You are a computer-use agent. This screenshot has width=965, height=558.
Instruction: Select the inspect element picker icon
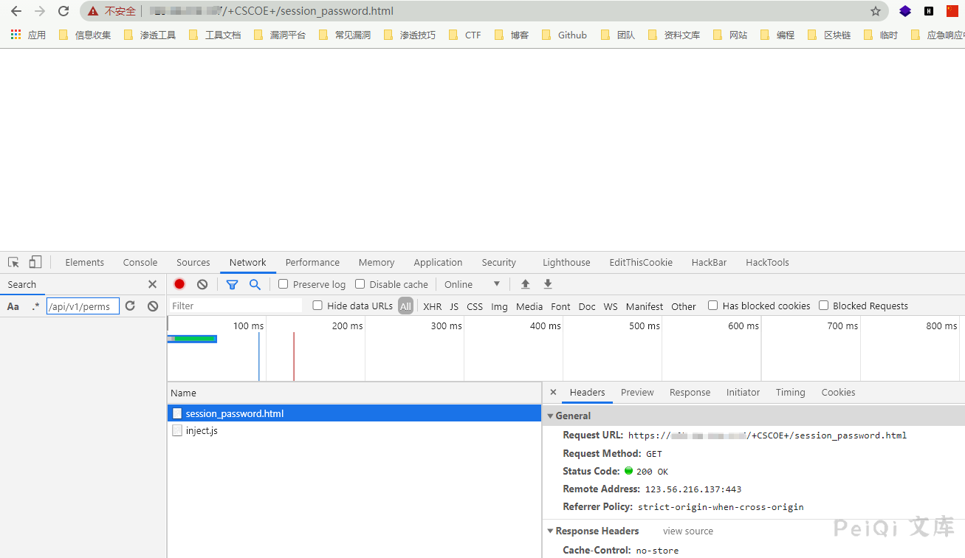pos(13,262)
